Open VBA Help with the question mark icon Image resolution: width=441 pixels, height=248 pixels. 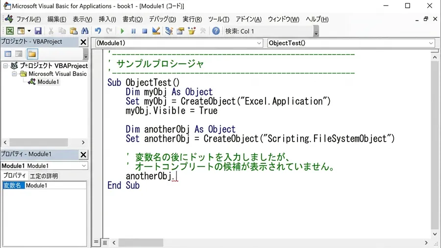pos(216,31)
